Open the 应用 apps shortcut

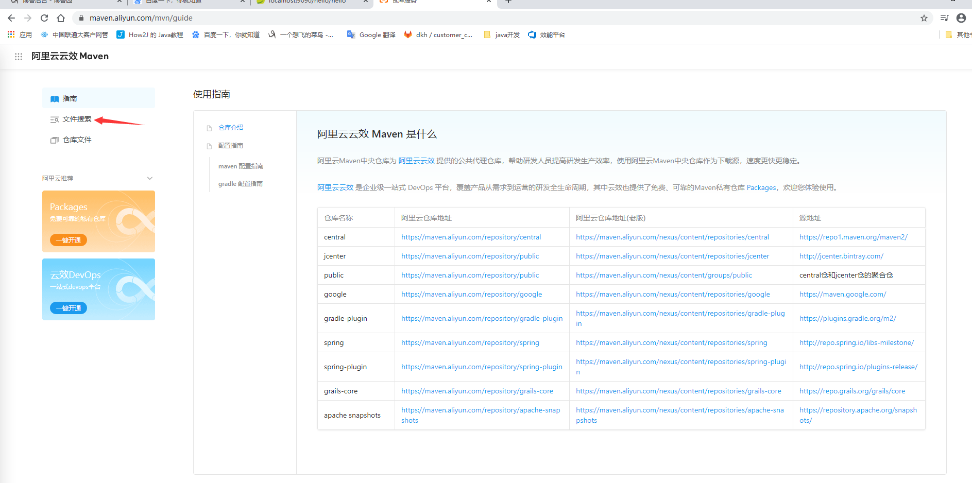pos(20,34)
